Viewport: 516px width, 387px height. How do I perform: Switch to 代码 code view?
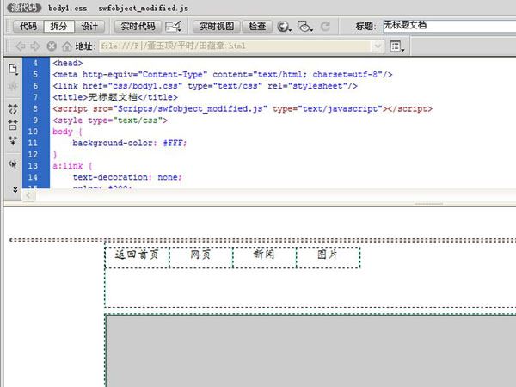point(27,26)
